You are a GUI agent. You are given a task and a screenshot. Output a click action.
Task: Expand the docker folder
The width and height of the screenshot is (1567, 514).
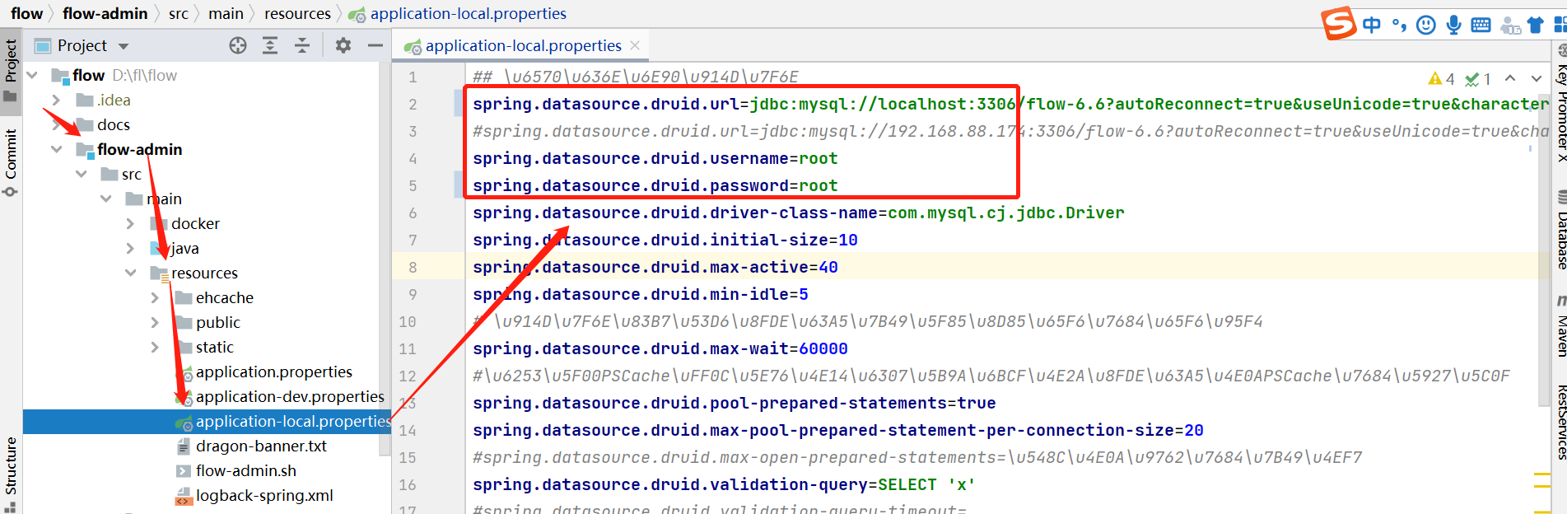(x=131, y=223)
